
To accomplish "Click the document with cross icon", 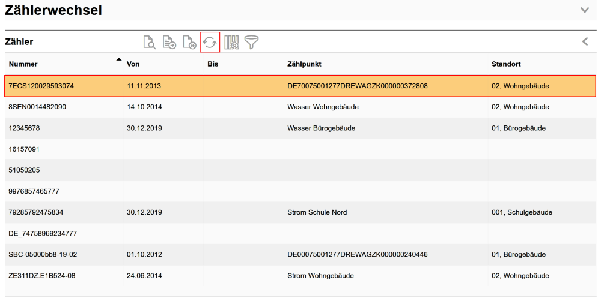I will click(x=189, y=42).
